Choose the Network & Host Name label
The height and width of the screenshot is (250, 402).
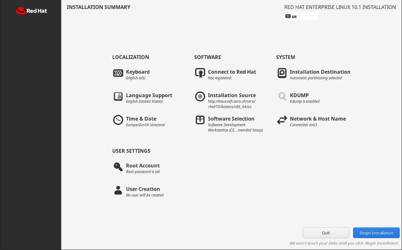318,119
